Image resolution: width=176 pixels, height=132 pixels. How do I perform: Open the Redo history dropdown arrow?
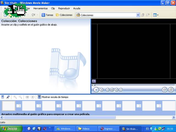pyautogui.click(x=37, y=15)
